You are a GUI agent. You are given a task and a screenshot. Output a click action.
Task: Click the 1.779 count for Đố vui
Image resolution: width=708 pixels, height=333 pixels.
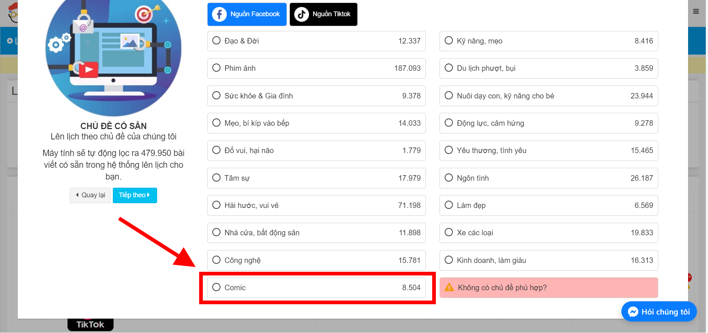click(412, 150)
